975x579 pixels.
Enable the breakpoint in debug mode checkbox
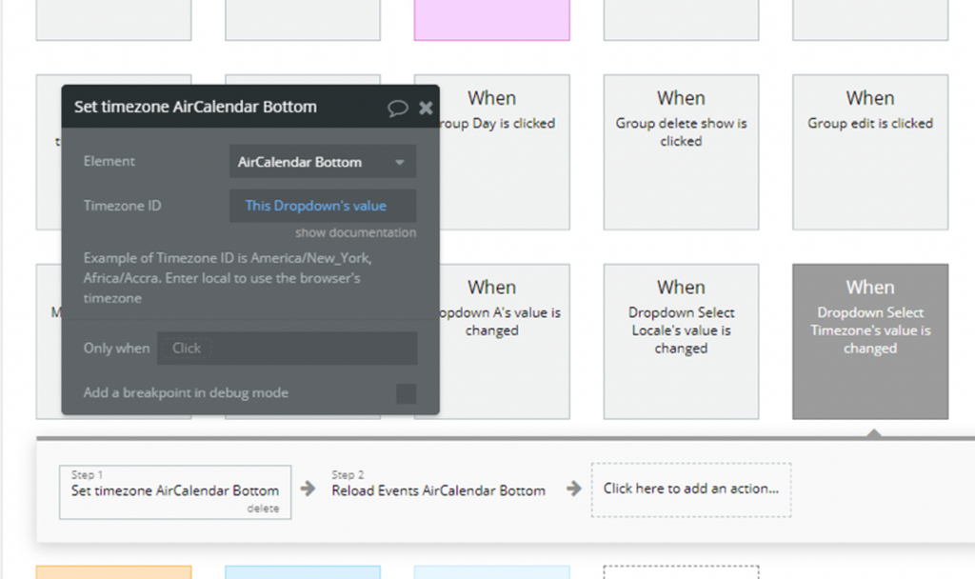tap(406, 393)
